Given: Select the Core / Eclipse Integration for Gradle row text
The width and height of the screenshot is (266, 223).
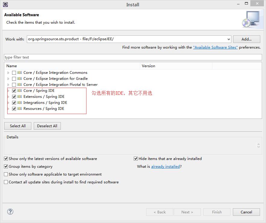Looking at the screenshot, I should (55, 79).
